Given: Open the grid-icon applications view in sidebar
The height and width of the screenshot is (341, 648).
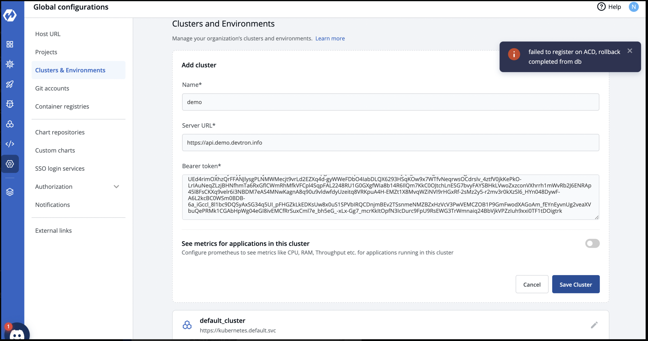Looking at the screenshot, I should [x=10, y=44].
